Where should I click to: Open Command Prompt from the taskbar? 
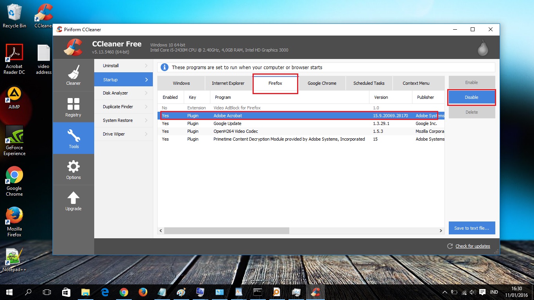(x=258, y=292)
